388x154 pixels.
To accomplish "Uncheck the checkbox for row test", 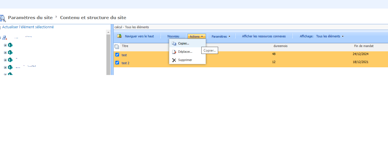I will click(117, 55).
